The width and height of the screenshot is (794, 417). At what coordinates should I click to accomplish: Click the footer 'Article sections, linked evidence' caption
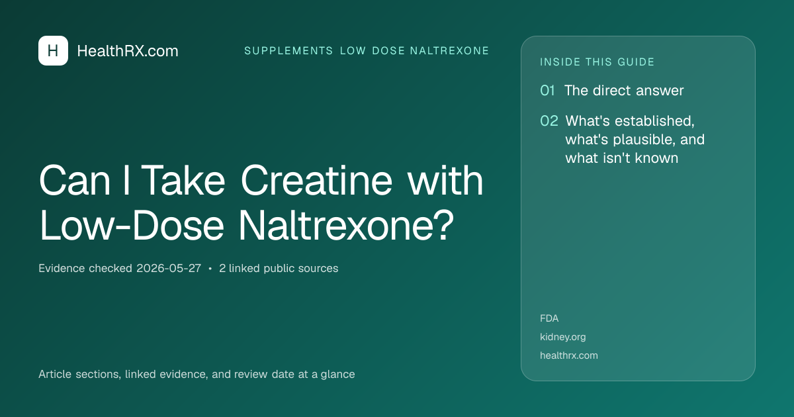pos(197,374)
